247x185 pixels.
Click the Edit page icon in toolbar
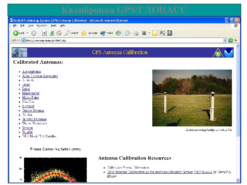click(x=144, y=33)
